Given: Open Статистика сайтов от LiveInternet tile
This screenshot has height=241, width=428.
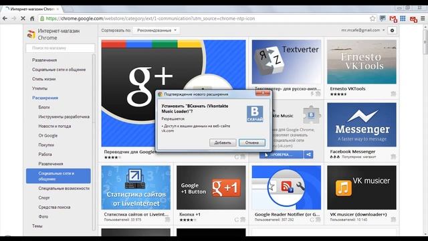Looking at the screenshot, I should [x=136, y=187].
